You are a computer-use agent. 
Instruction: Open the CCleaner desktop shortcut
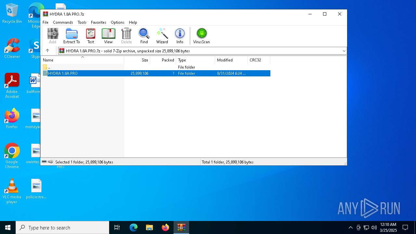(12, 48)
